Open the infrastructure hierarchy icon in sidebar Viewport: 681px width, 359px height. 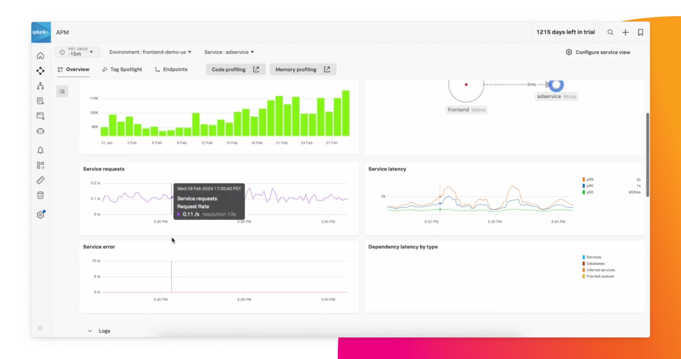click(40, 85)
